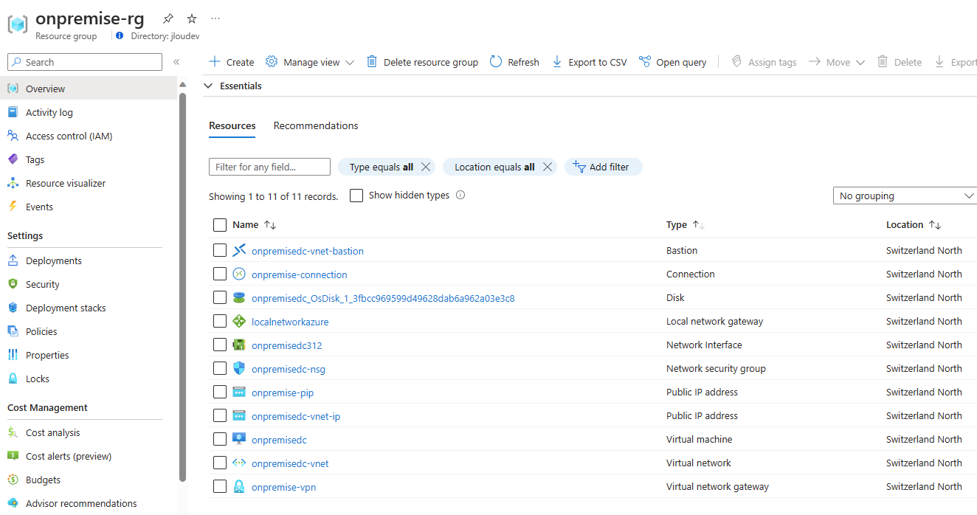Screen dimensions: 977x515
Task: Check the box for localnetworkazure
Action: [220, 322]
